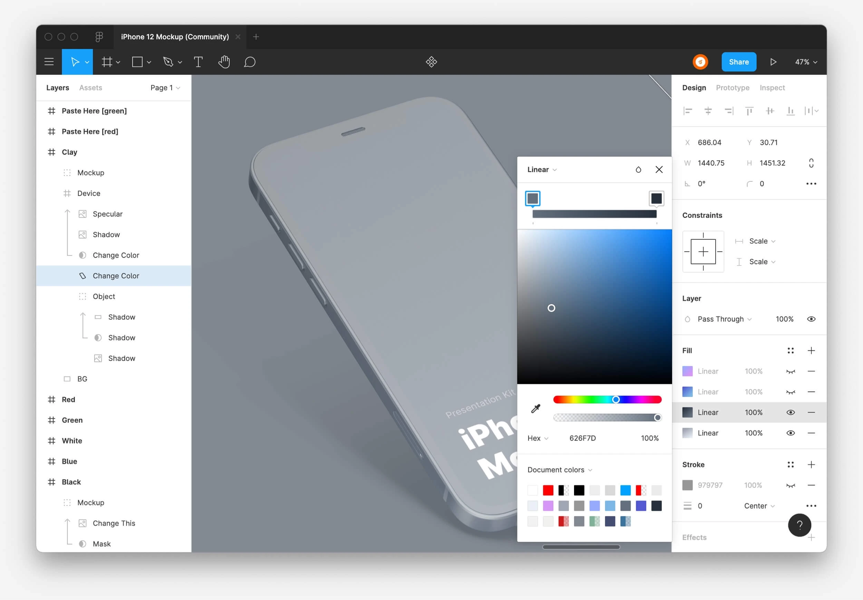Viewport: 863px width, 600px height.
Task: Select the Text tool in toolbar
Action: point(198,62)
